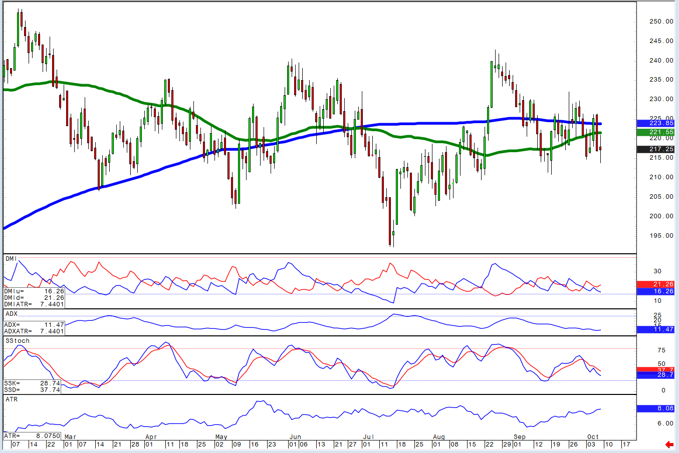This screenshot has height=453, width=679.
Task: Click the 245.00 price axis label
Action: point(661,41)
